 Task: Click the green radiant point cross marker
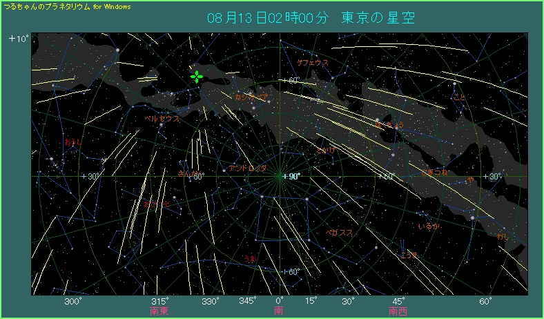tap(197, 77)
